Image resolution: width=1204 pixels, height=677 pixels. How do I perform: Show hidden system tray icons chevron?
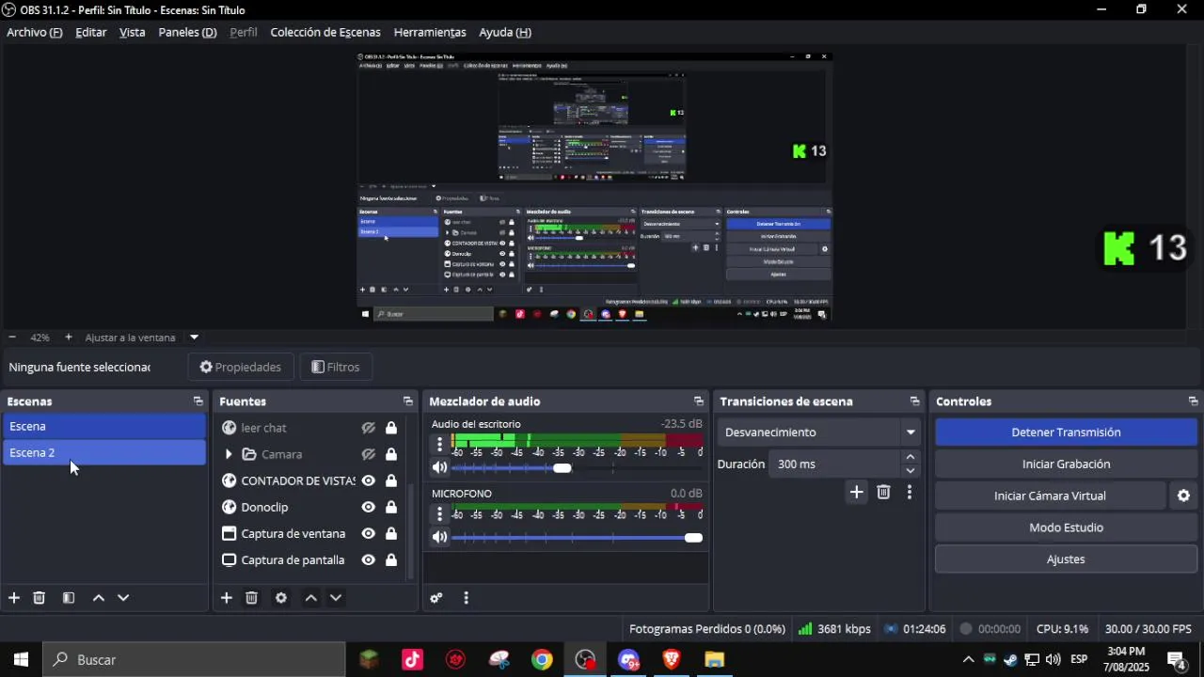(x=968, y=659)
